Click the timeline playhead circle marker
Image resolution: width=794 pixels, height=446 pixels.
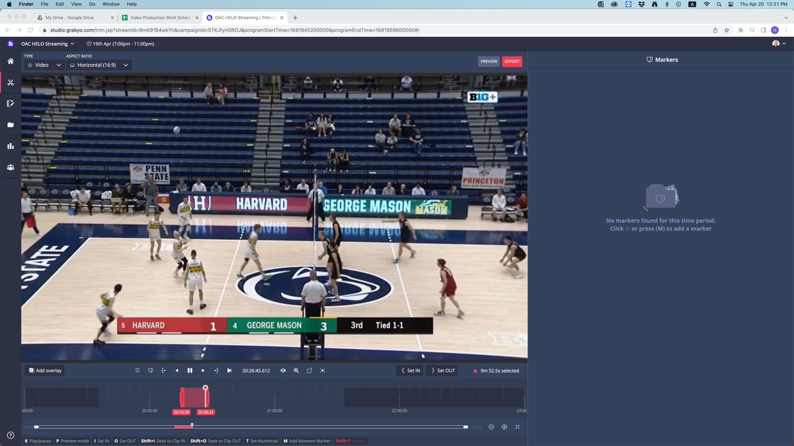pos(205,388)
